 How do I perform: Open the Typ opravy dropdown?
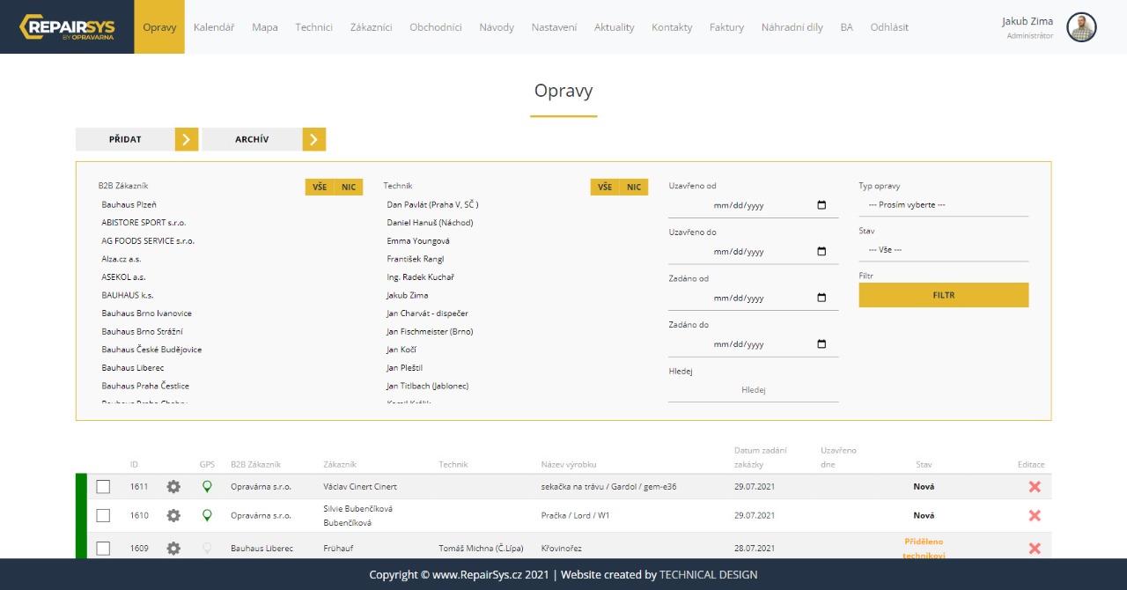(944, 205)
